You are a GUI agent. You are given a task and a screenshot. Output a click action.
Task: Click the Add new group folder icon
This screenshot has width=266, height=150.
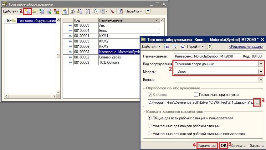tap(34, 11)
